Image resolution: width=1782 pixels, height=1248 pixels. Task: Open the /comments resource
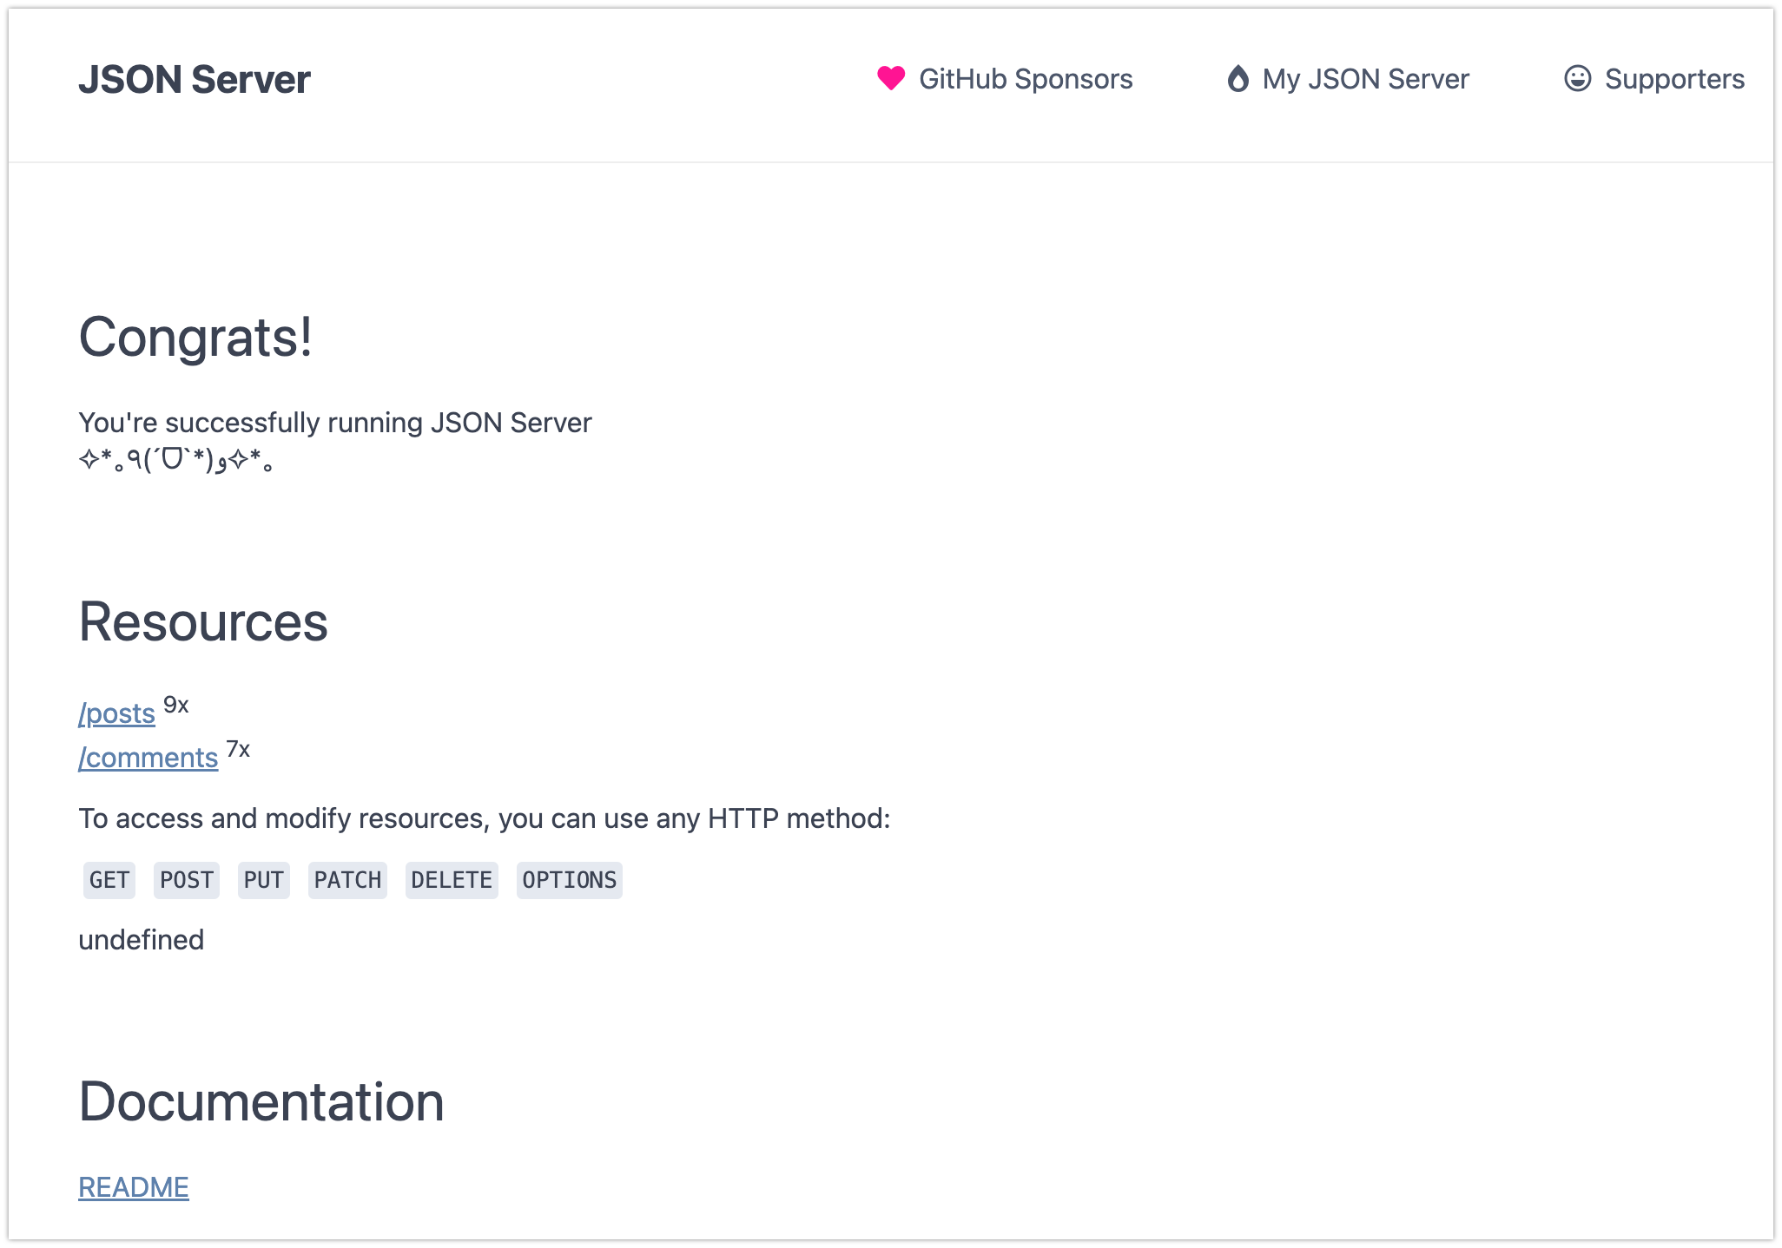(148, 758)
